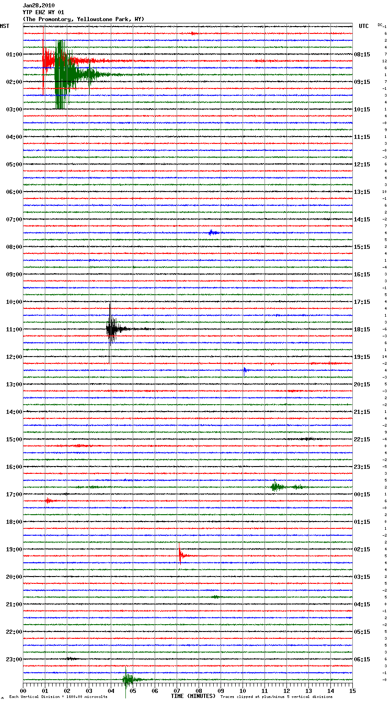Click the DC column header
Viewport: 389px width, 703px height.
coord(380,25)
